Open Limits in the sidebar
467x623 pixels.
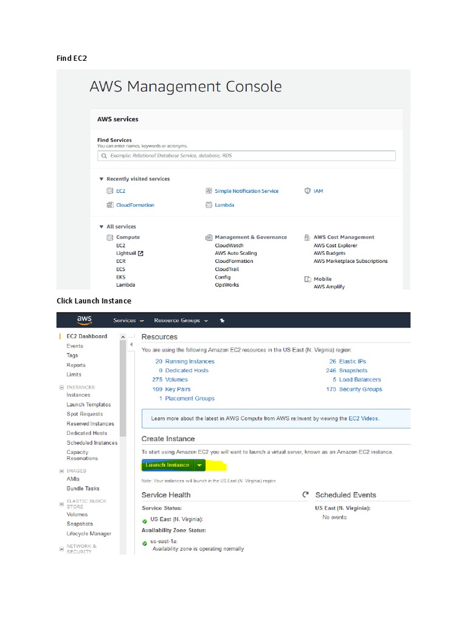(74, 374)
